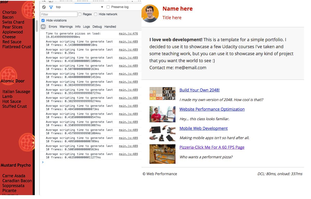The width and height of the screenshot is (311, 199).
Task: Click the 'Pear Slices' ingredient
Action: pyautogui.click(x=12, y=27)
